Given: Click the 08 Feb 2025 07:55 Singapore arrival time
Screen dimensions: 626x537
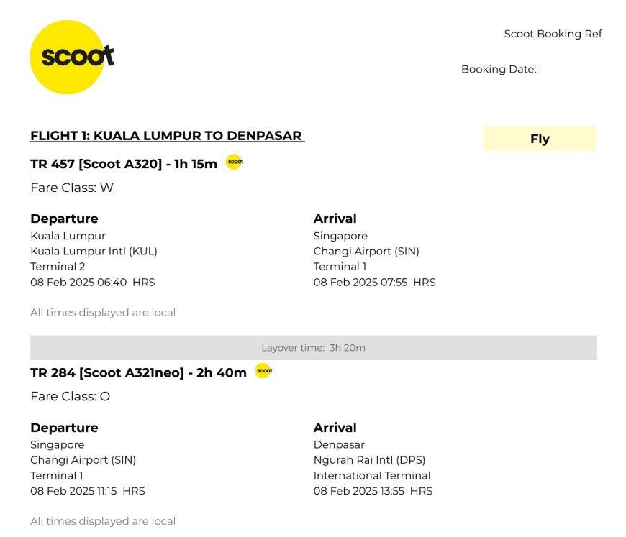Looking at the screenshot, I should (374, 283).
